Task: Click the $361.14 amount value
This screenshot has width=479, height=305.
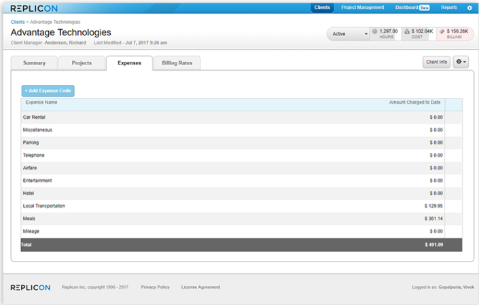Action: (433, 219)
